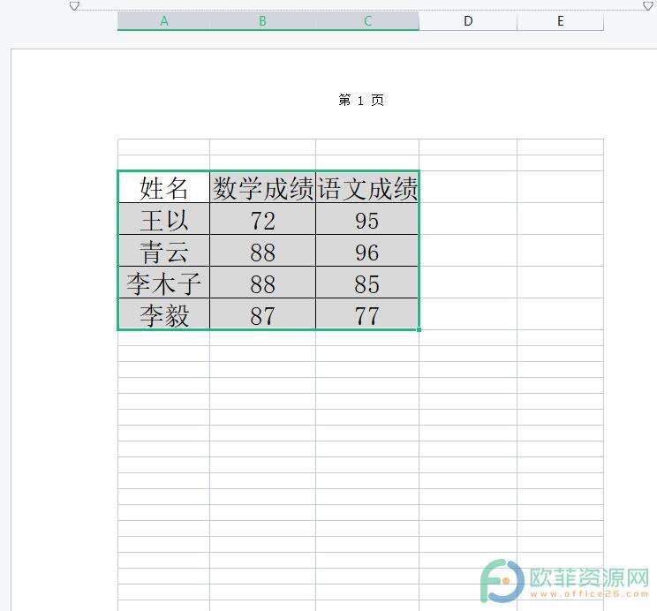Select the cell with Chinese score 95
Viewport: 657px width, 611px height.
tap(367, 219)
